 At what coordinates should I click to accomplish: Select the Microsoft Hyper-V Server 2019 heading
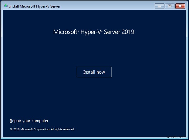click(x=94, y=32)
